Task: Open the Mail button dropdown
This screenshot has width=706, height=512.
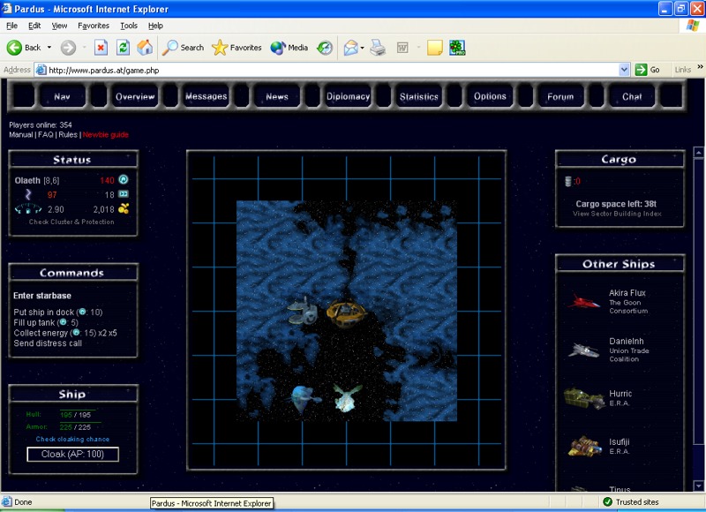Action: 362,48
